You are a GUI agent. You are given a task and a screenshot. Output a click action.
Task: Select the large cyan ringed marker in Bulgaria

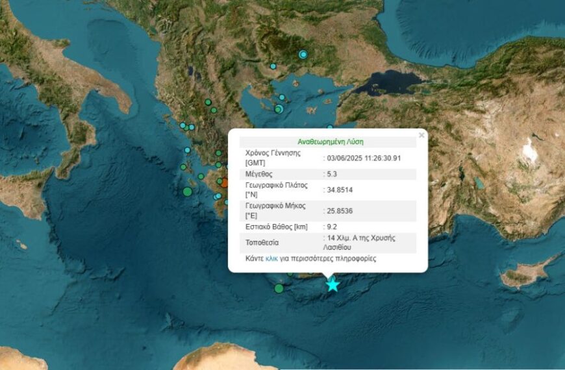tap(303, 55)
